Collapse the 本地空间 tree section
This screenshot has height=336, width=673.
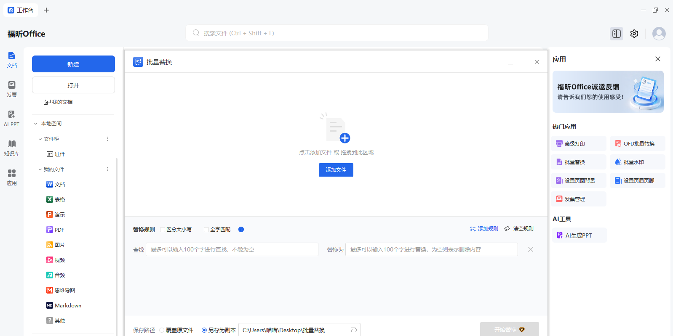point(36,124)
